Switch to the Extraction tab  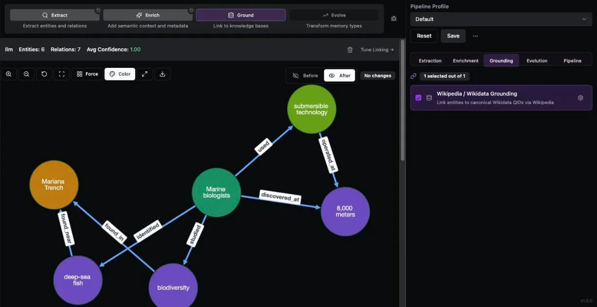click(x=430, y=61)
